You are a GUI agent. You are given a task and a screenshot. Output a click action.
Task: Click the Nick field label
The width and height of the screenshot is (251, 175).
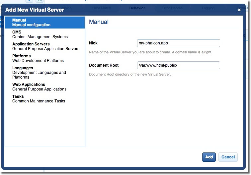click(x=93, y=43)
